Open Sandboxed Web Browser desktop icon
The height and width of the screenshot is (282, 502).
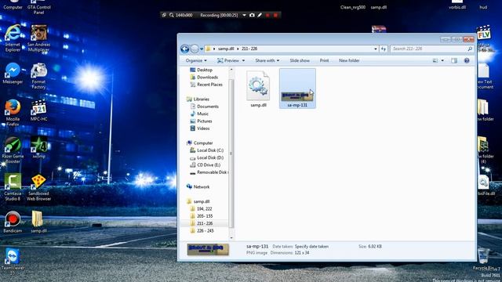38,187
